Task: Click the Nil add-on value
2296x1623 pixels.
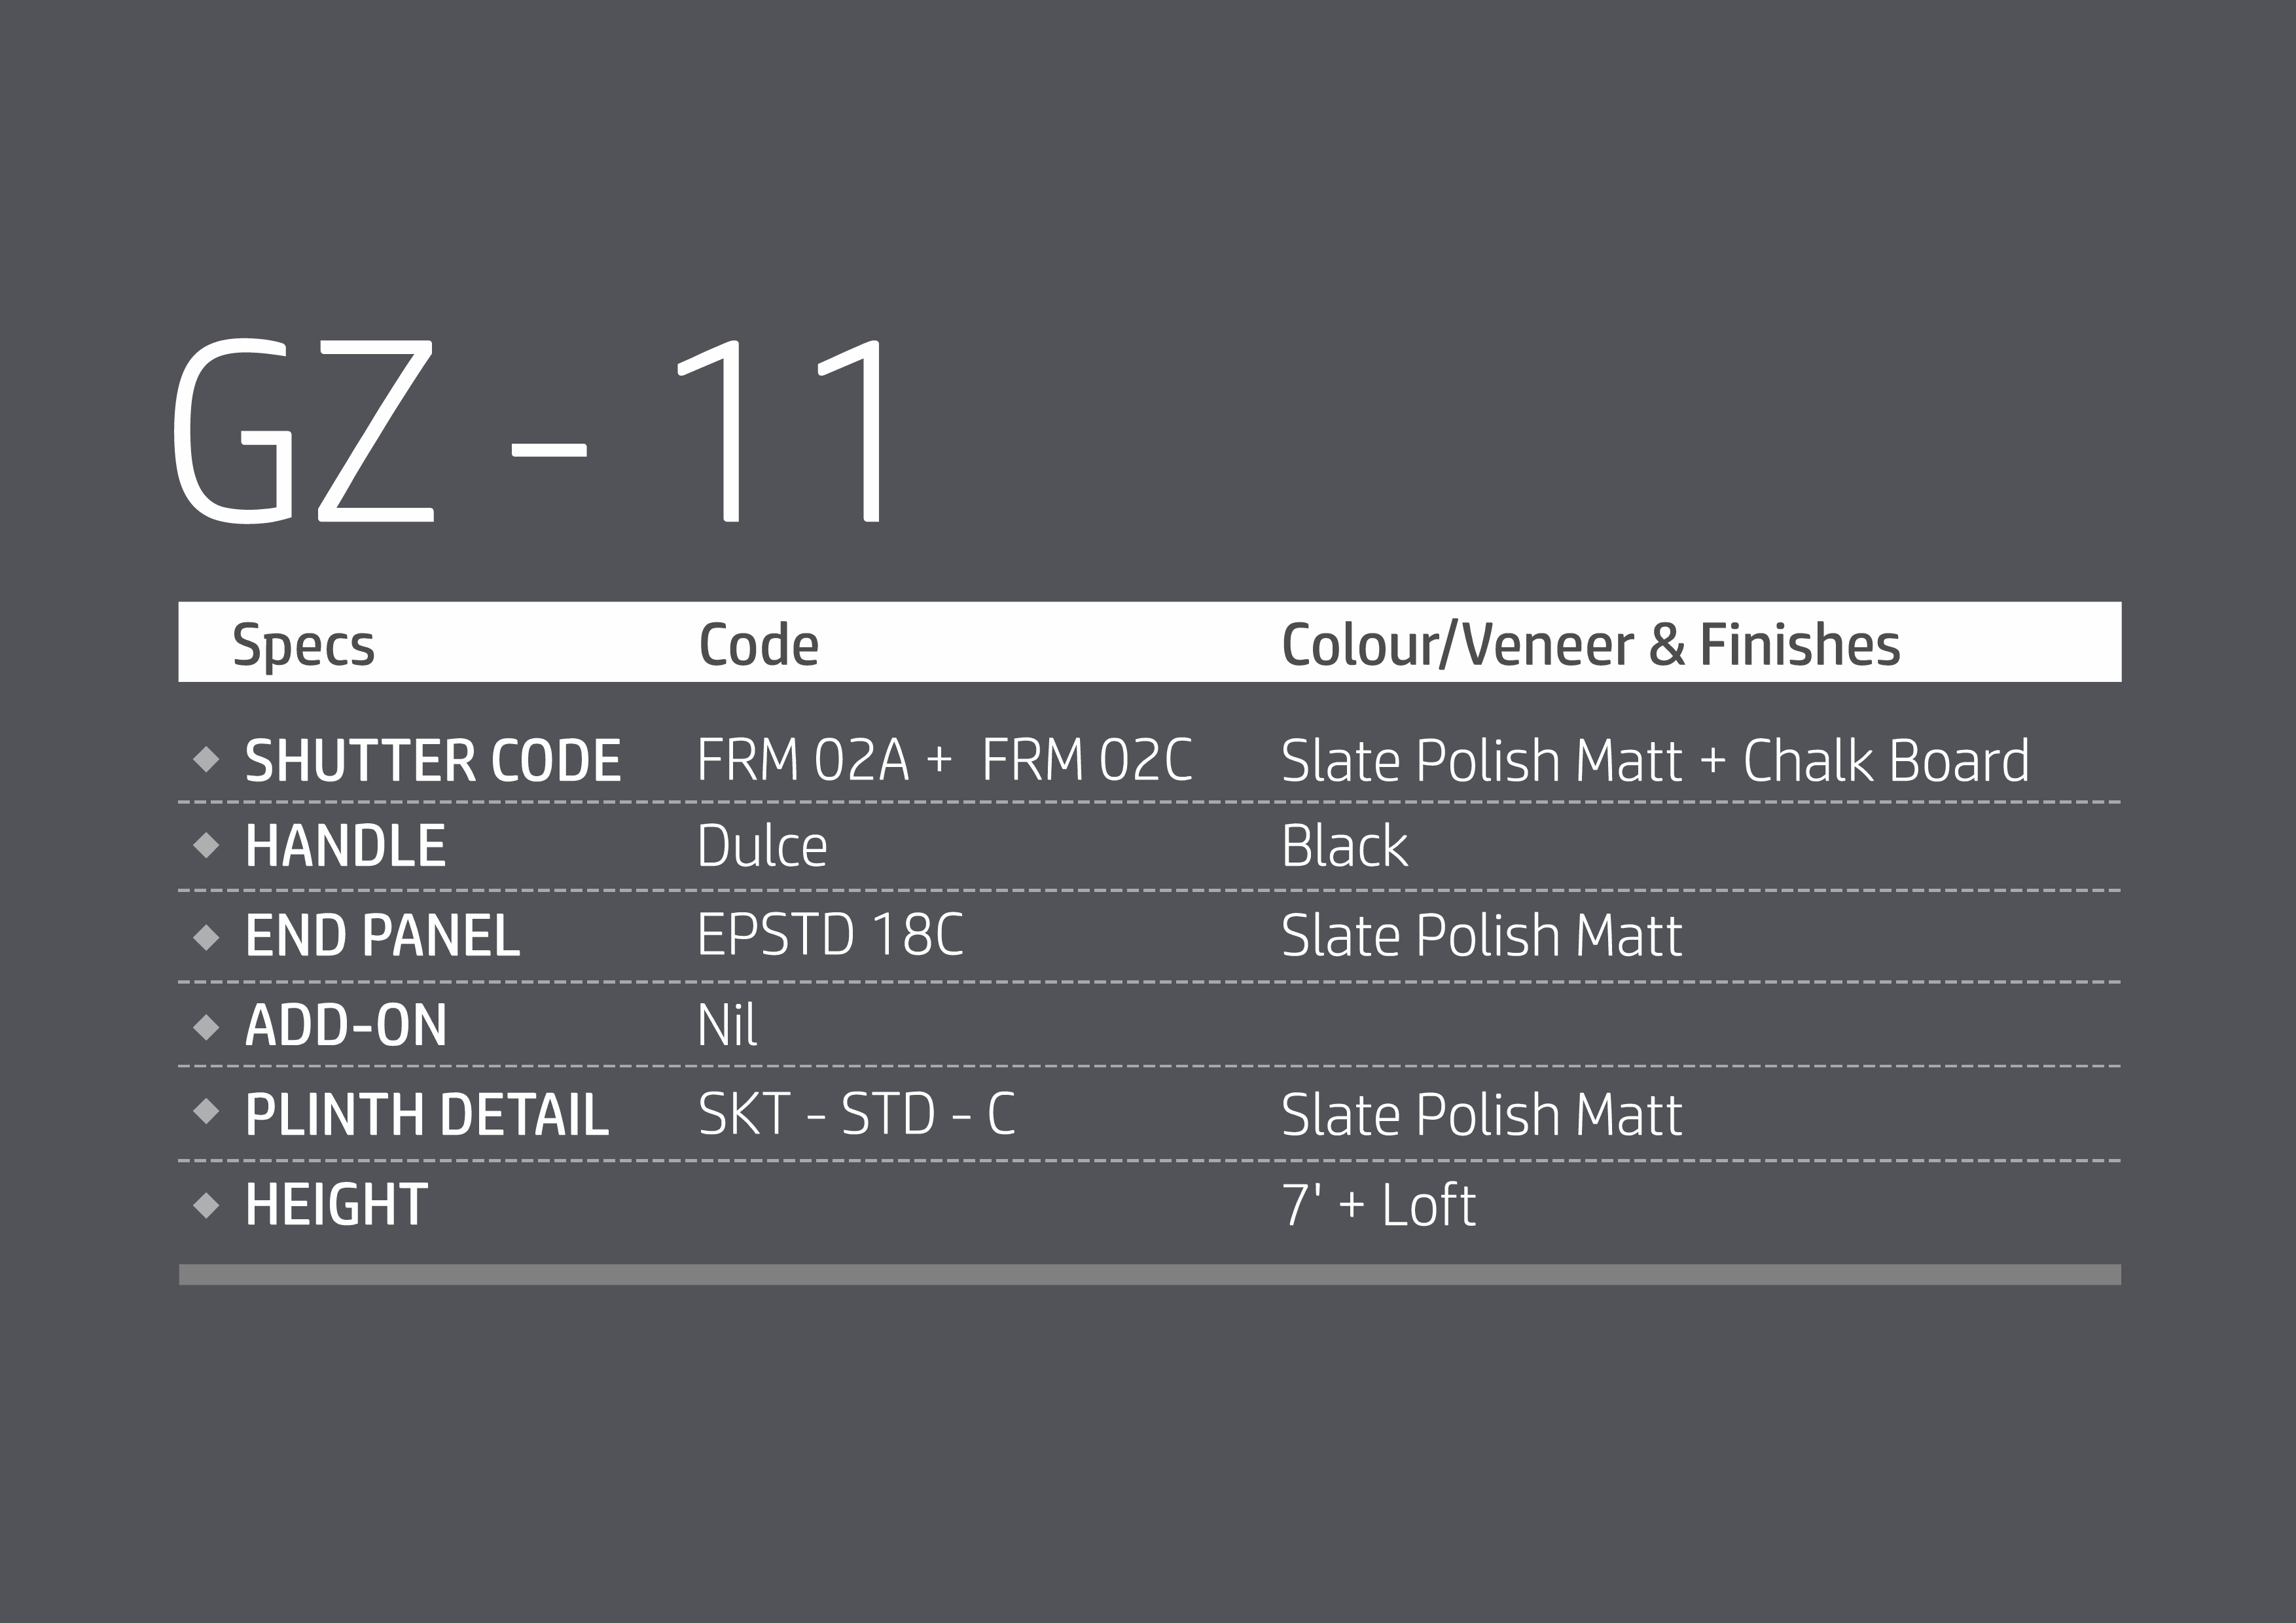Action: click(x=727, y=1026)
